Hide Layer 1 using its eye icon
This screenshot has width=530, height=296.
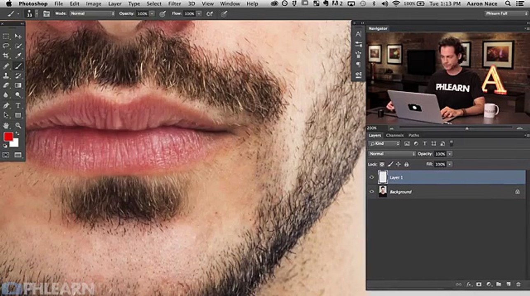click(x=371, y=177)
